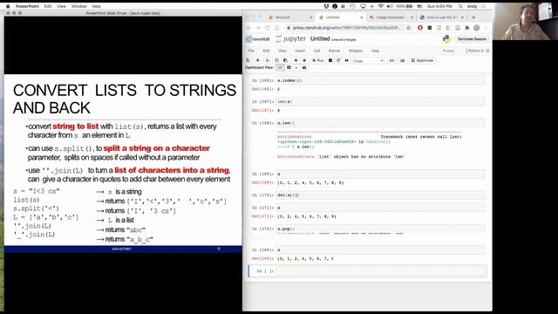Image resolution: width=558 pixels, height=314 pixels.
Task: Close the tellurium browser tab
Action: (x=311, y=17)
